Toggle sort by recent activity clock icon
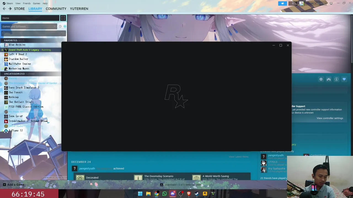 tap(60, 26)
